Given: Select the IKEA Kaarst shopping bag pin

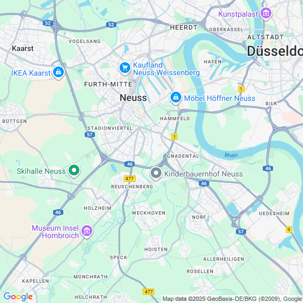Looking at the screenshot, I should (x=58, y=72).
